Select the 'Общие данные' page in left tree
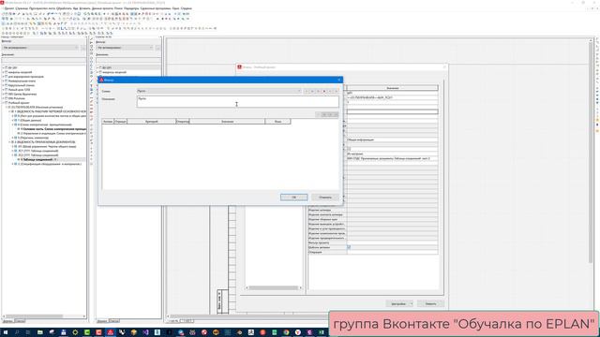This screenshot has width=600, height=337. (30, 121)
